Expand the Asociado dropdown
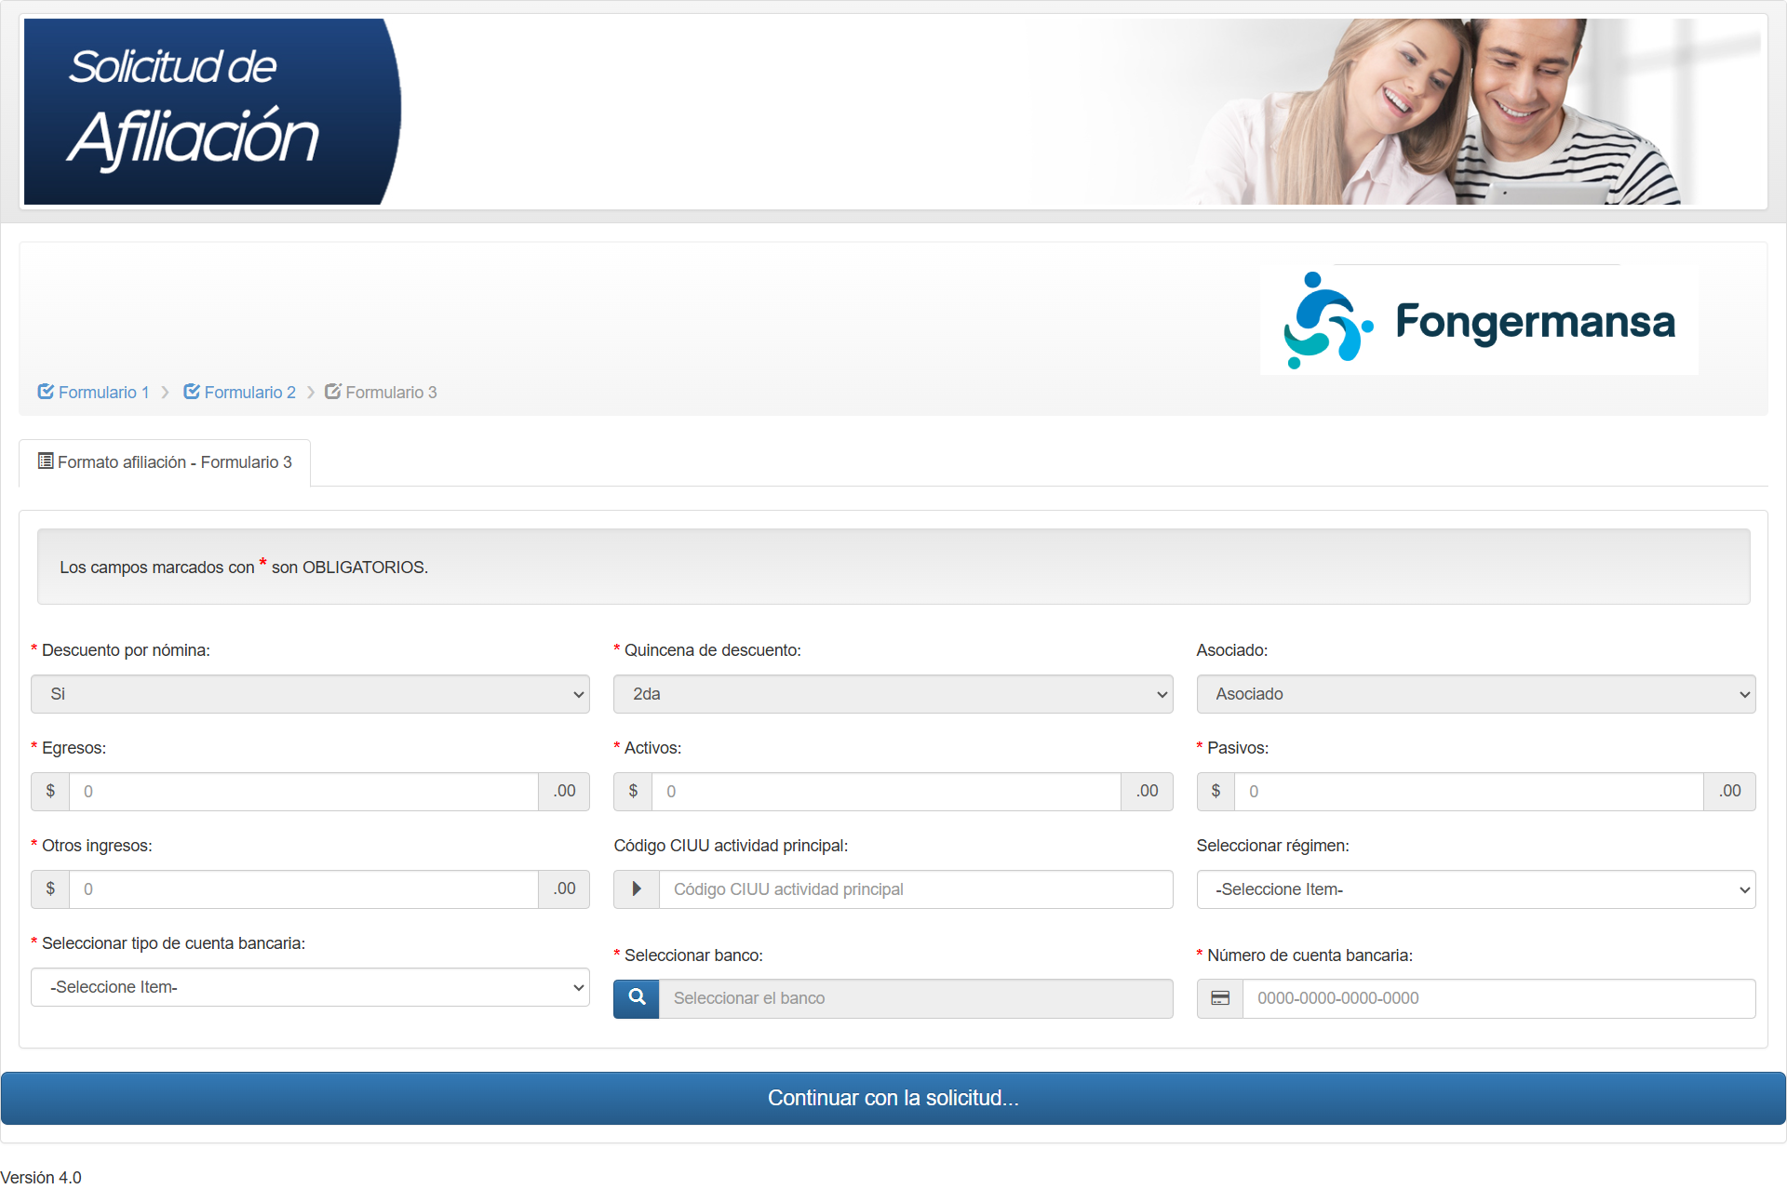 coord(1475,694)
